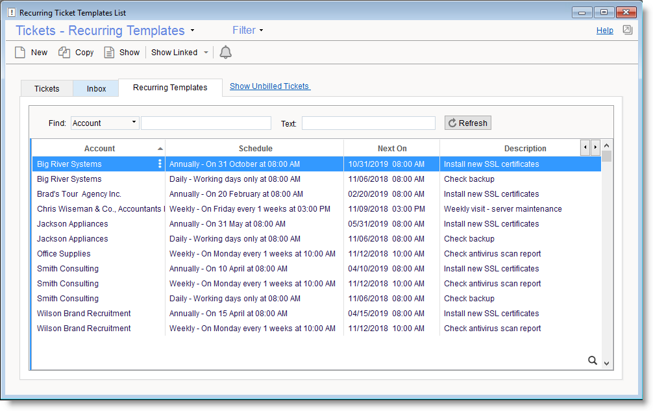Open the Find field Account dropdown
This screenshot has width=653, height=411.
pyautogui.click(x=105, y=123)
